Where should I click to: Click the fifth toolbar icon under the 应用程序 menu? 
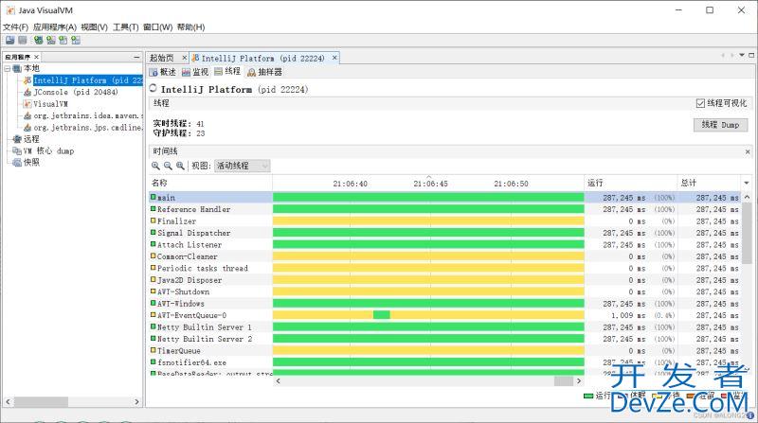[x=63, y=40]
